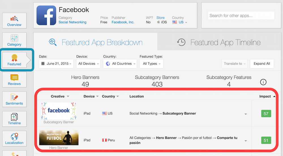Viewport: 283px width, 156px height.
Task: Click the US flag in the header
Action: [175, 22]
